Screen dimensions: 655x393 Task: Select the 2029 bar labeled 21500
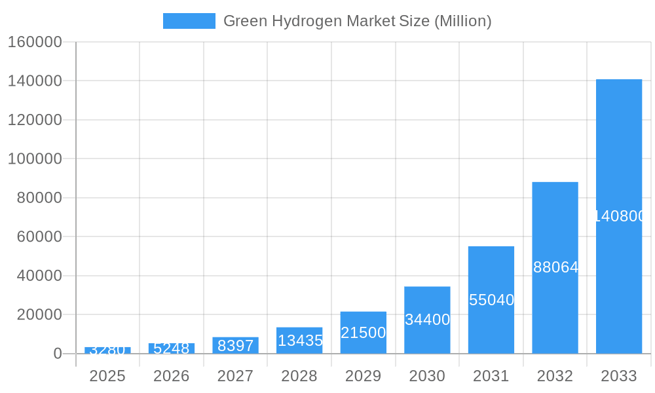(364, 331)
